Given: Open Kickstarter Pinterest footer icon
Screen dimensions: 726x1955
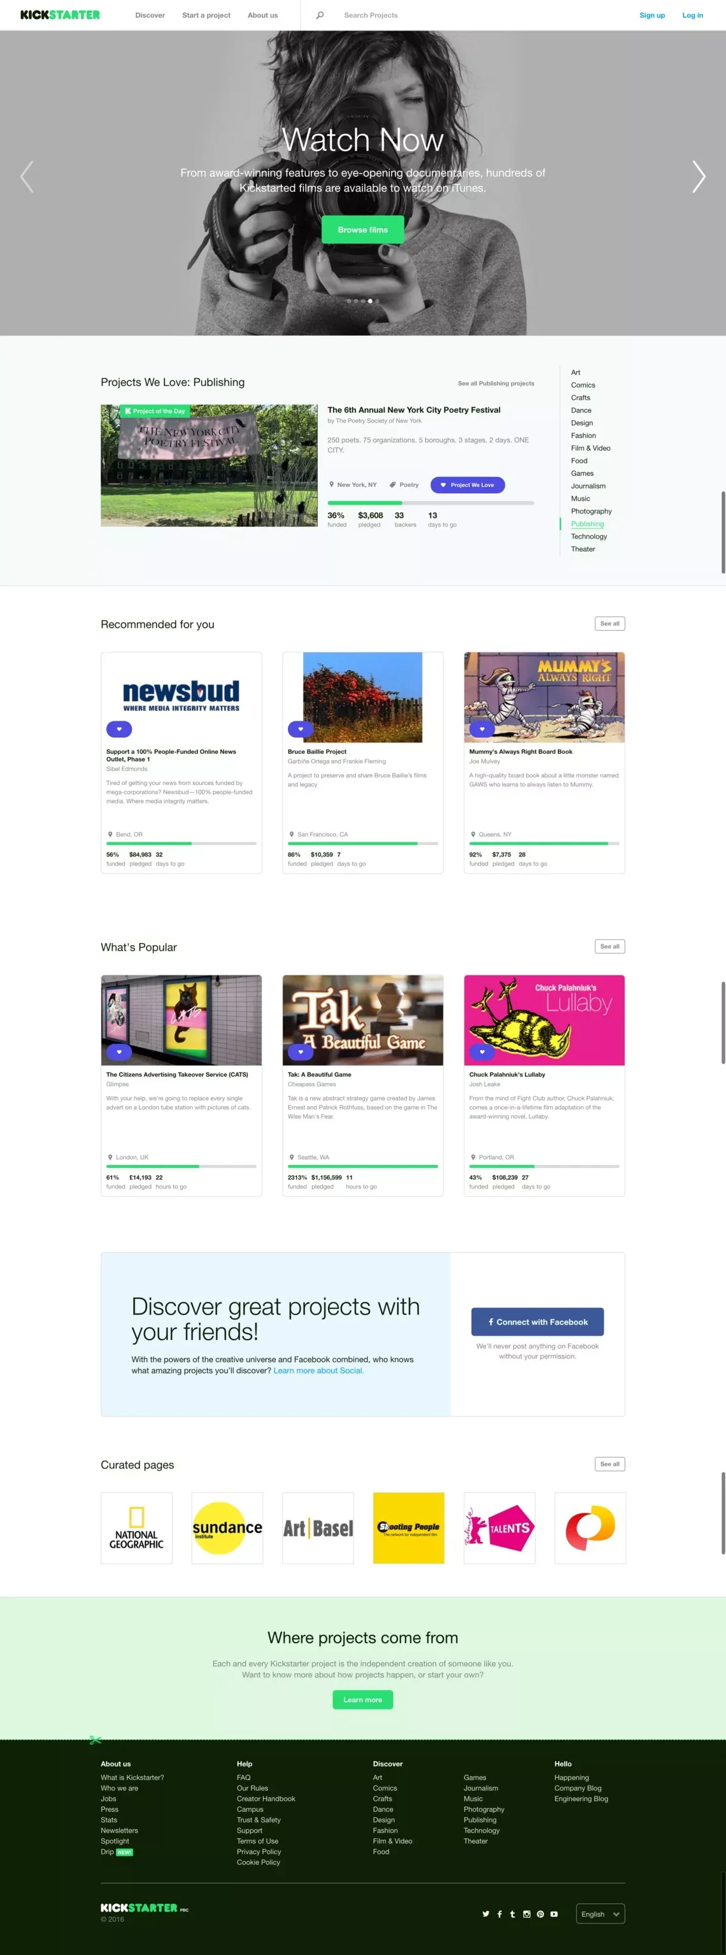Looking at the screenshot, I should (x=540, y=1914).
